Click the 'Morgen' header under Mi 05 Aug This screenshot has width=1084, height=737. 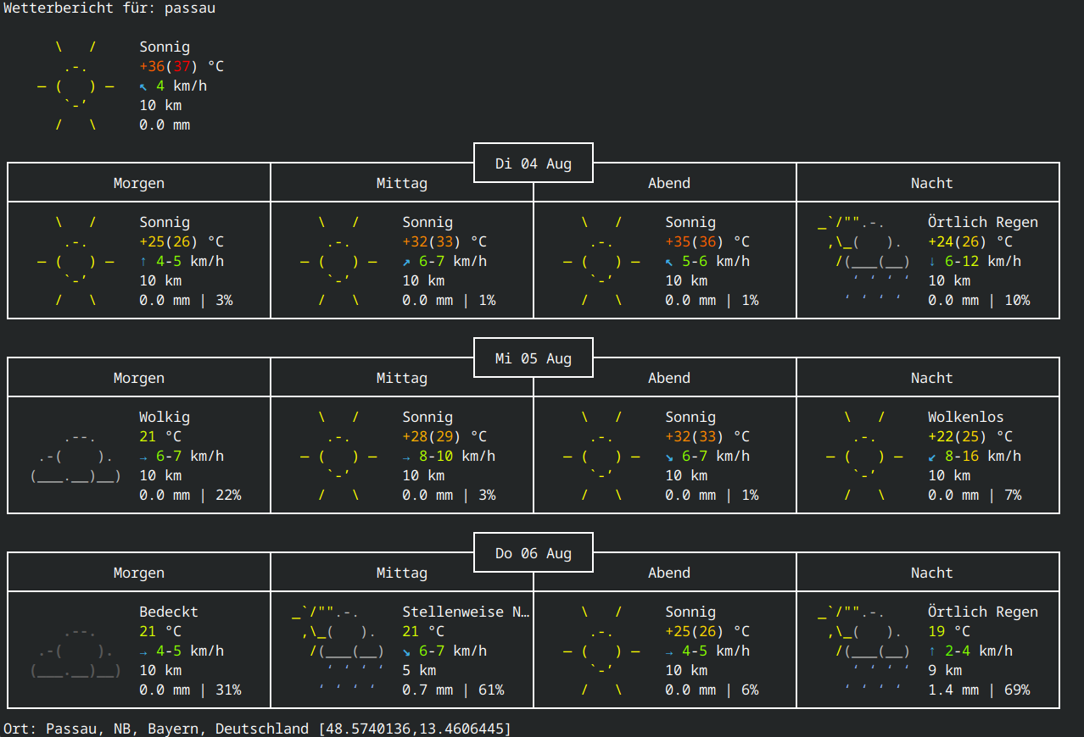click(x=139, y=378)
